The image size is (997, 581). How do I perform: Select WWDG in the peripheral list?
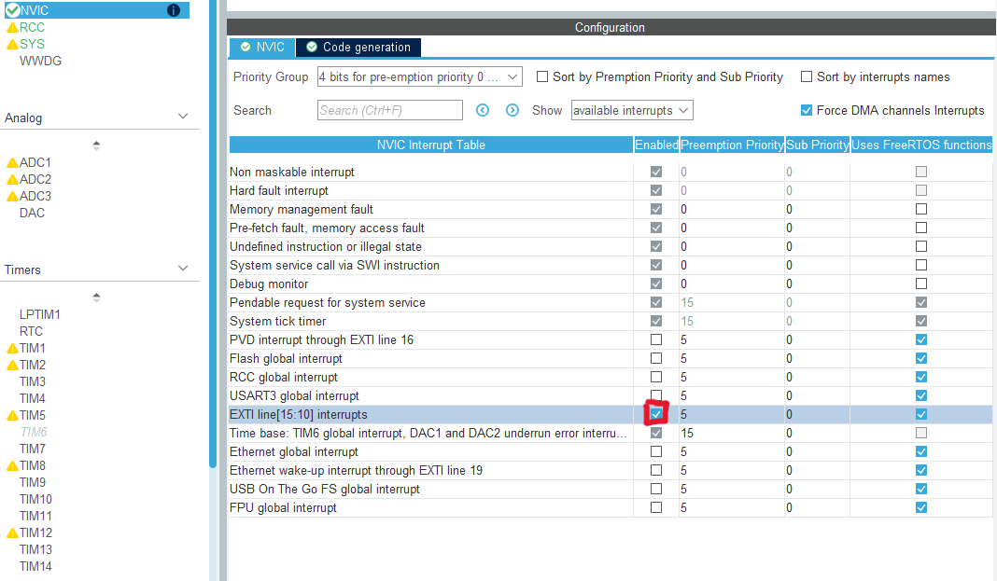point(41,61)
